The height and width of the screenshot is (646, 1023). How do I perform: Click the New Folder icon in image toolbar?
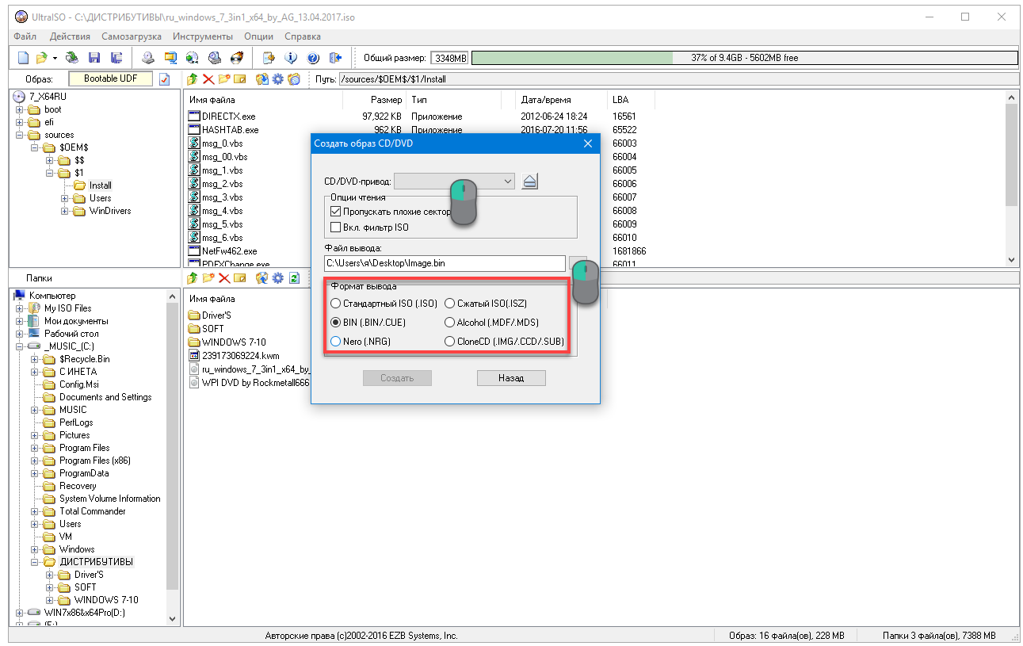pos(224,79)
